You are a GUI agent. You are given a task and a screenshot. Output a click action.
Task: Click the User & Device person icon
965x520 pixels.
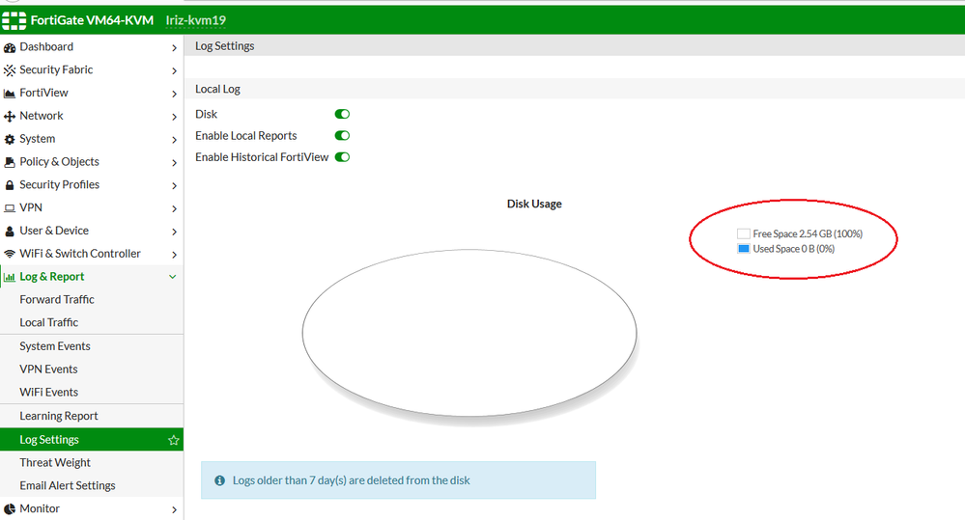coord(10,232)
